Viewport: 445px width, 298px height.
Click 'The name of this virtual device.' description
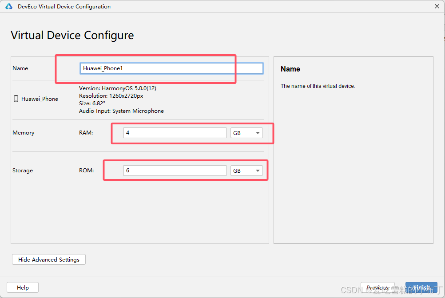pyautogui.click(x=318, y=86)
